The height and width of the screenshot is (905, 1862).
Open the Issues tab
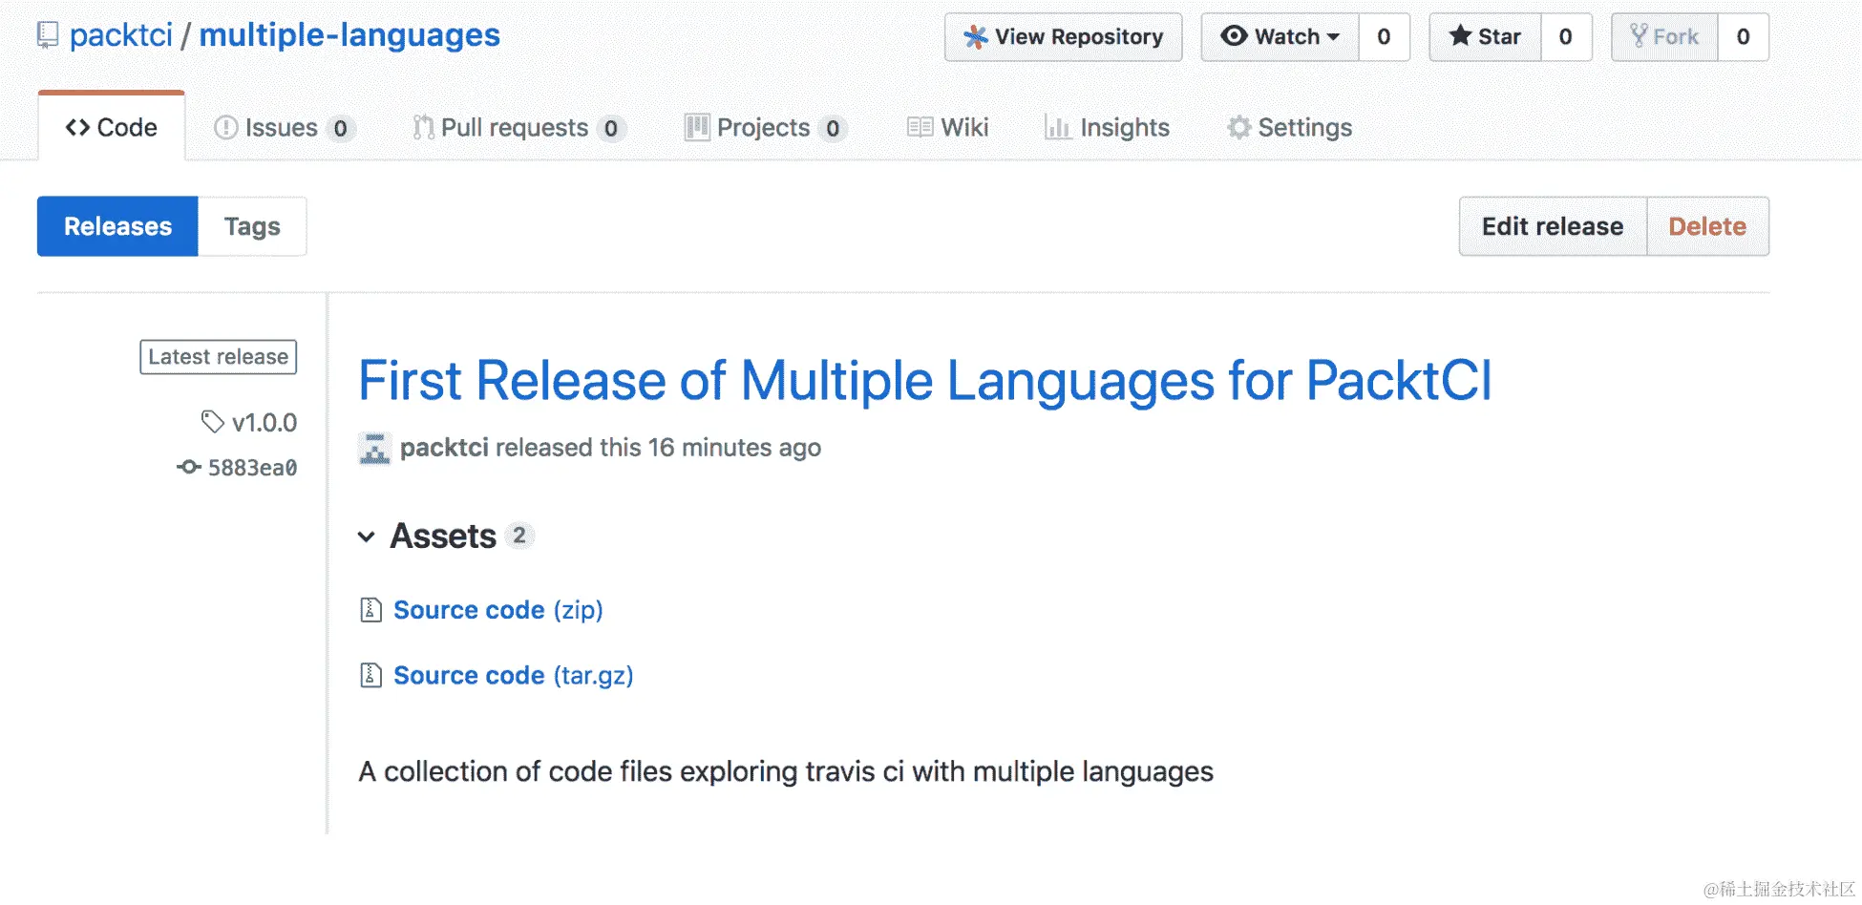click(x=285, y=128)
